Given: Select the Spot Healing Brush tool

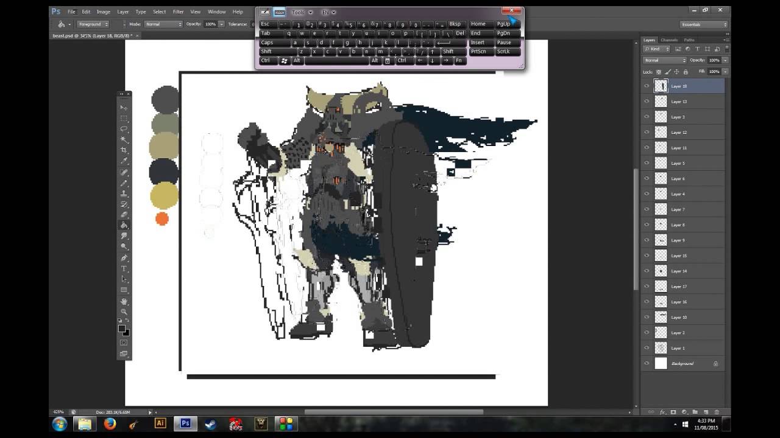Looking at the screenshot, I should pyautogui.click(x=124, y=173).
